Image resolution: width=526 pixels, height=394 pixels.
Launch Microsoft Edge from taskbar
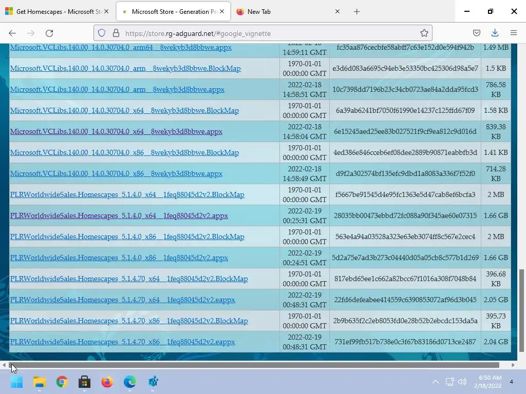click(130, 382)
